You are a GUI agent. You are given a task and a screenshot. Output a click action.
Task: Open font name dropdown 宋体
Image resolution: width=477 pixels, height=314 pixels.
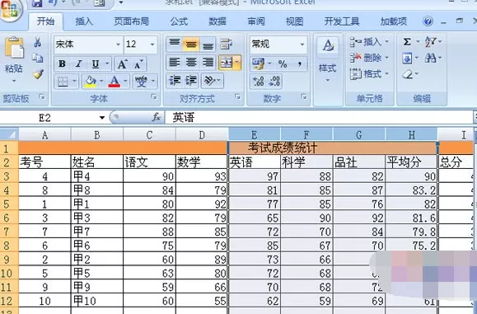coord(119,45)
